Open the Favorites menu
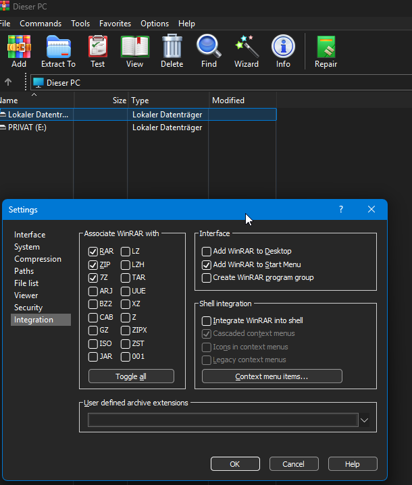Image resolution: width=412 pixels, height=485 pixels. tap(115, 24)
